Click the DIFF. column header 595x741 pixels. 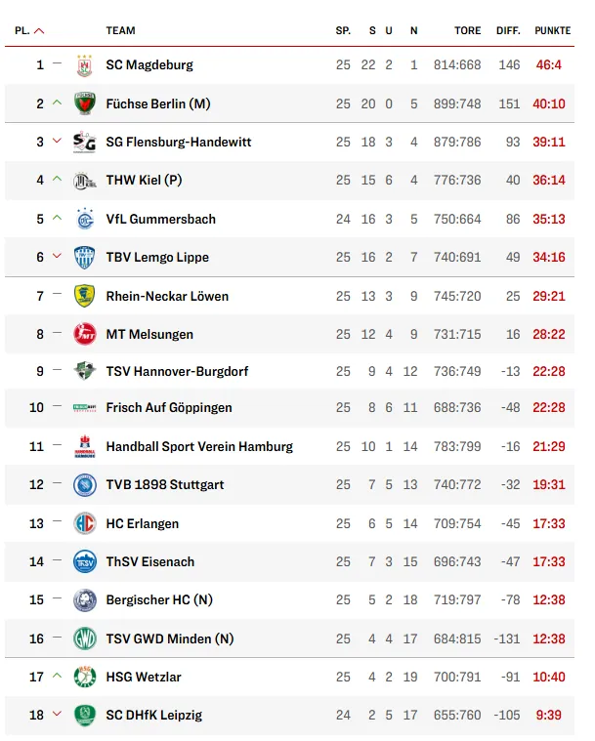[x=508, y=31]
